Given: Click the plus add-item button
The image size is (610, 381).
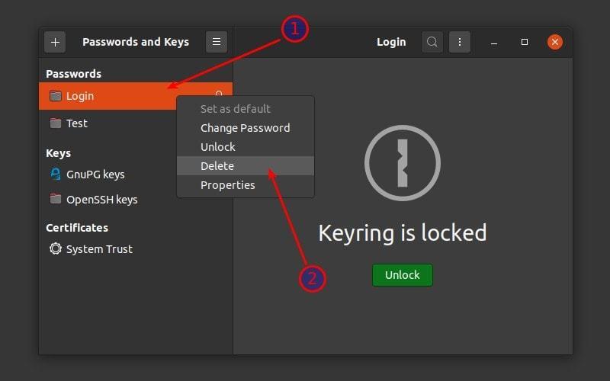Looking at the screenshot, I should 55,42.
